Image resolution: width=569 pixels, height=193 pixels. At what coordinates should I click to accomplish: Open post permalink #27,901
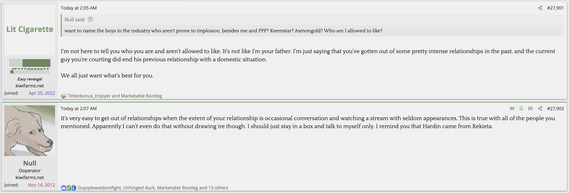coord(555,8)
